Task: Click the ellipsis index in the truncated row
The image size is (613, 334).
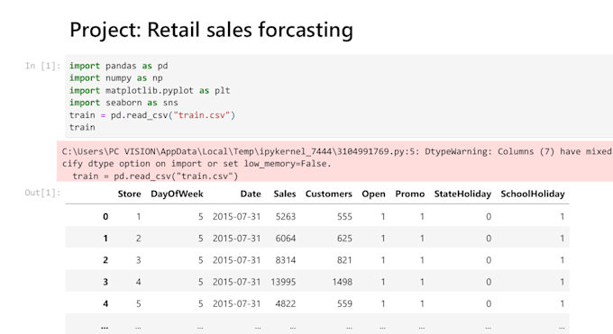Action: (x=105, y=328)
